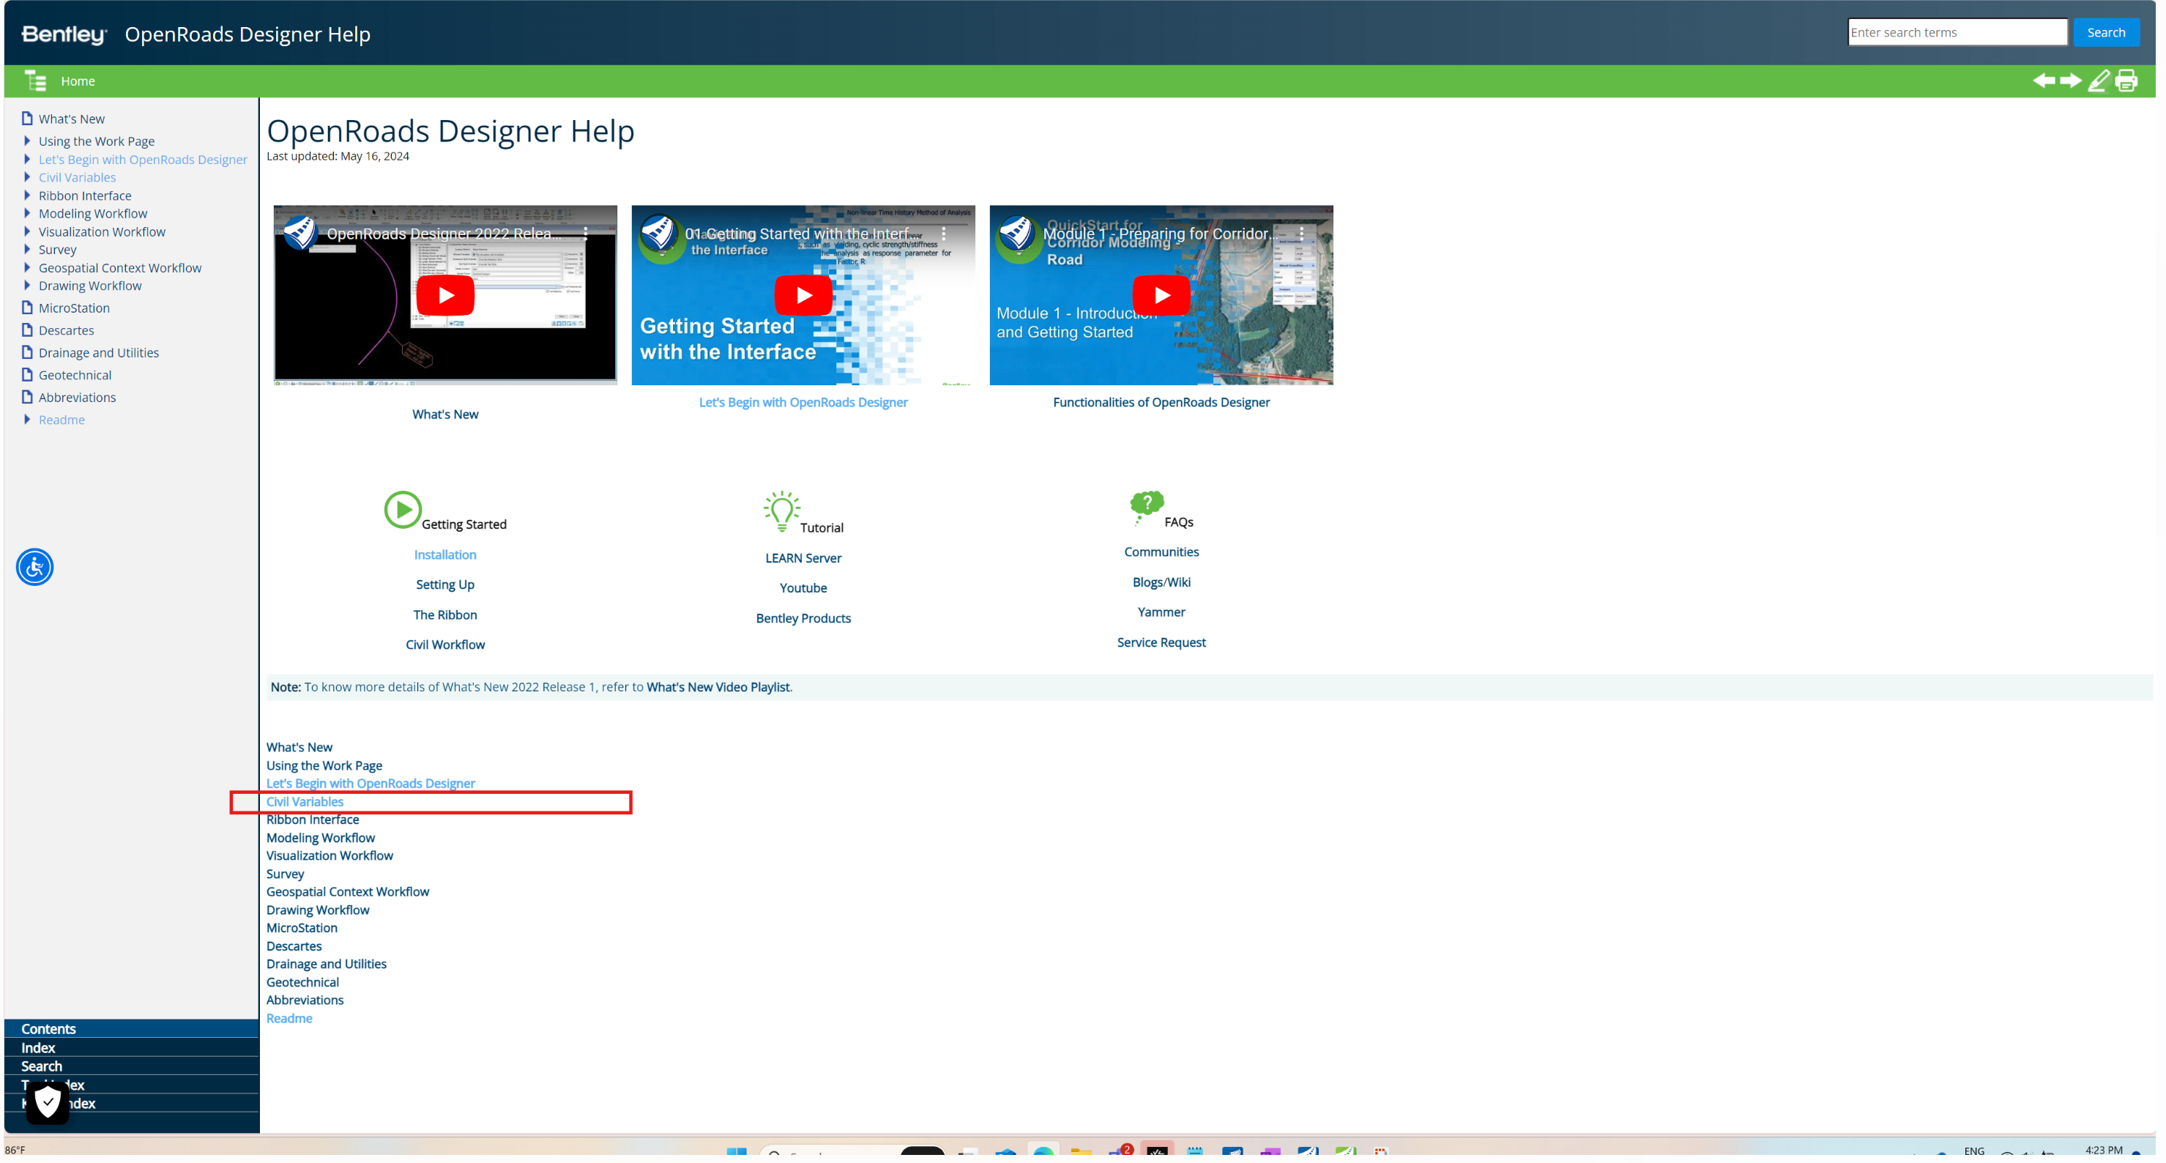The height and width of the screenshot is (1163, 2166).
Task: Click the blue Search button
Action: pyautogui.click(x=2105, y=32)
